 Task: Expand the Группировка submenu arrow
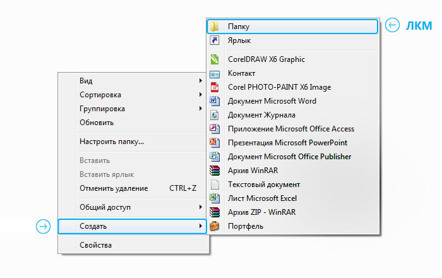coord(200,108)
